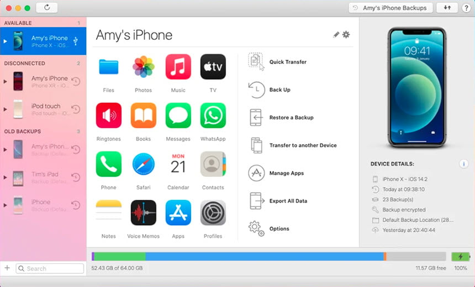Click Manage Apps action
475x287 pixels.
pyautogui.click(x=276, y=173)
